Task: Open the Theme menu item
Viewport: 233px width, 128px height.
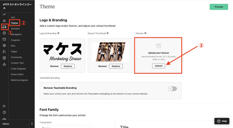Action: (x=14, y=23)
